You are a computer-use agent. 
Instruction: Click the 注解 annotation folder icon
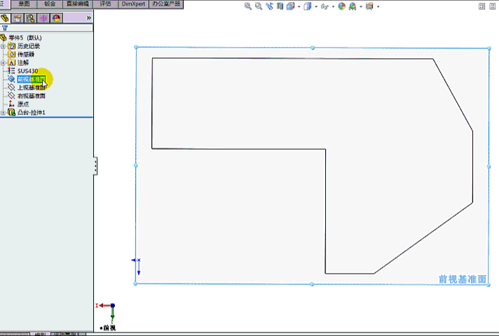point(11,62)
